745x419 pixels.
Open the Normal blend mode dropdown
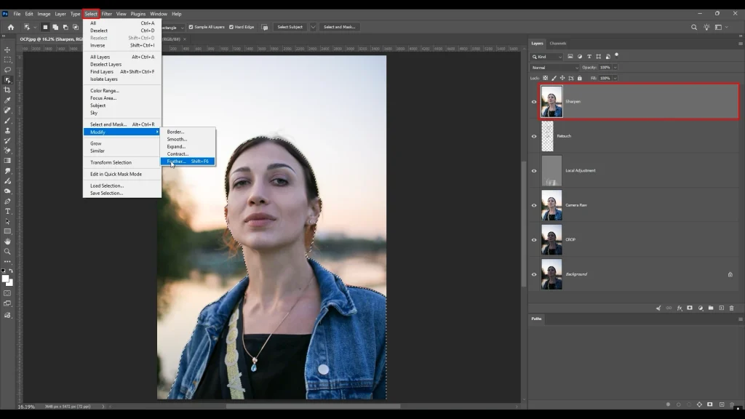tap(555, 68)
